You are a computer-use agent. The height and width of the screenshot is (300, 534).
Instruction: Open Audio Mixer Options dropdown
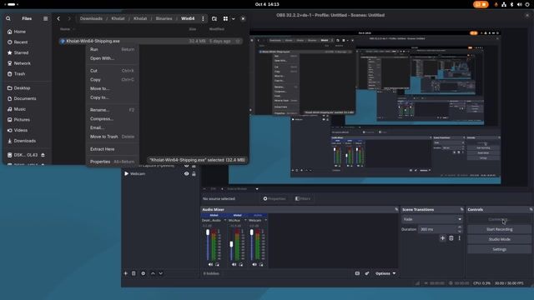point(385,273)
